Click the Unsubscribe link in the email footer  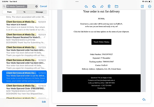click(101, 88)
